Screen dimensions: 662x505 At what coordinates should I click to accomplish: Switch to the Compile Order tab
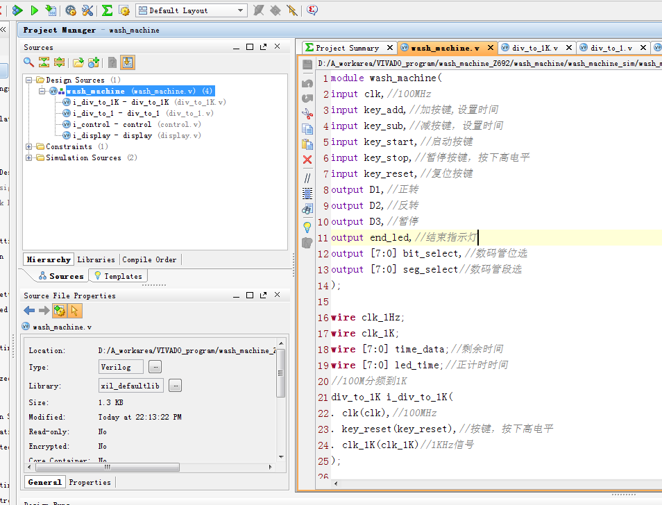tap(149, 259)
